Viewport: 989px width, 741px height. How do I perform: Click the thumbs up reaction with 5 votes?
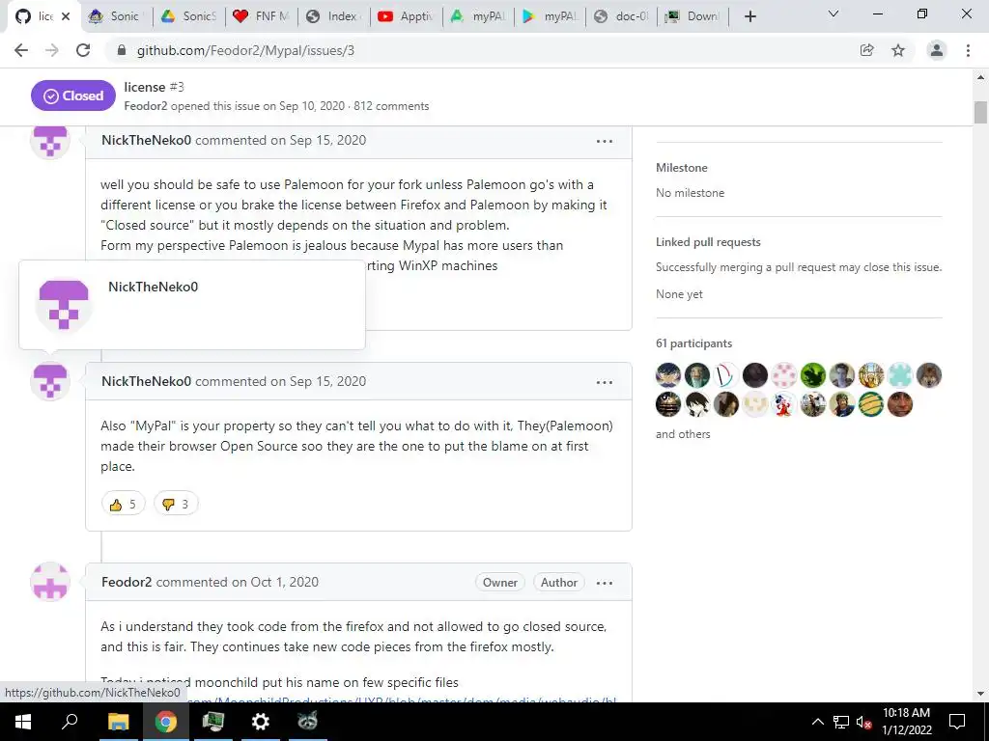pos(124,504)
